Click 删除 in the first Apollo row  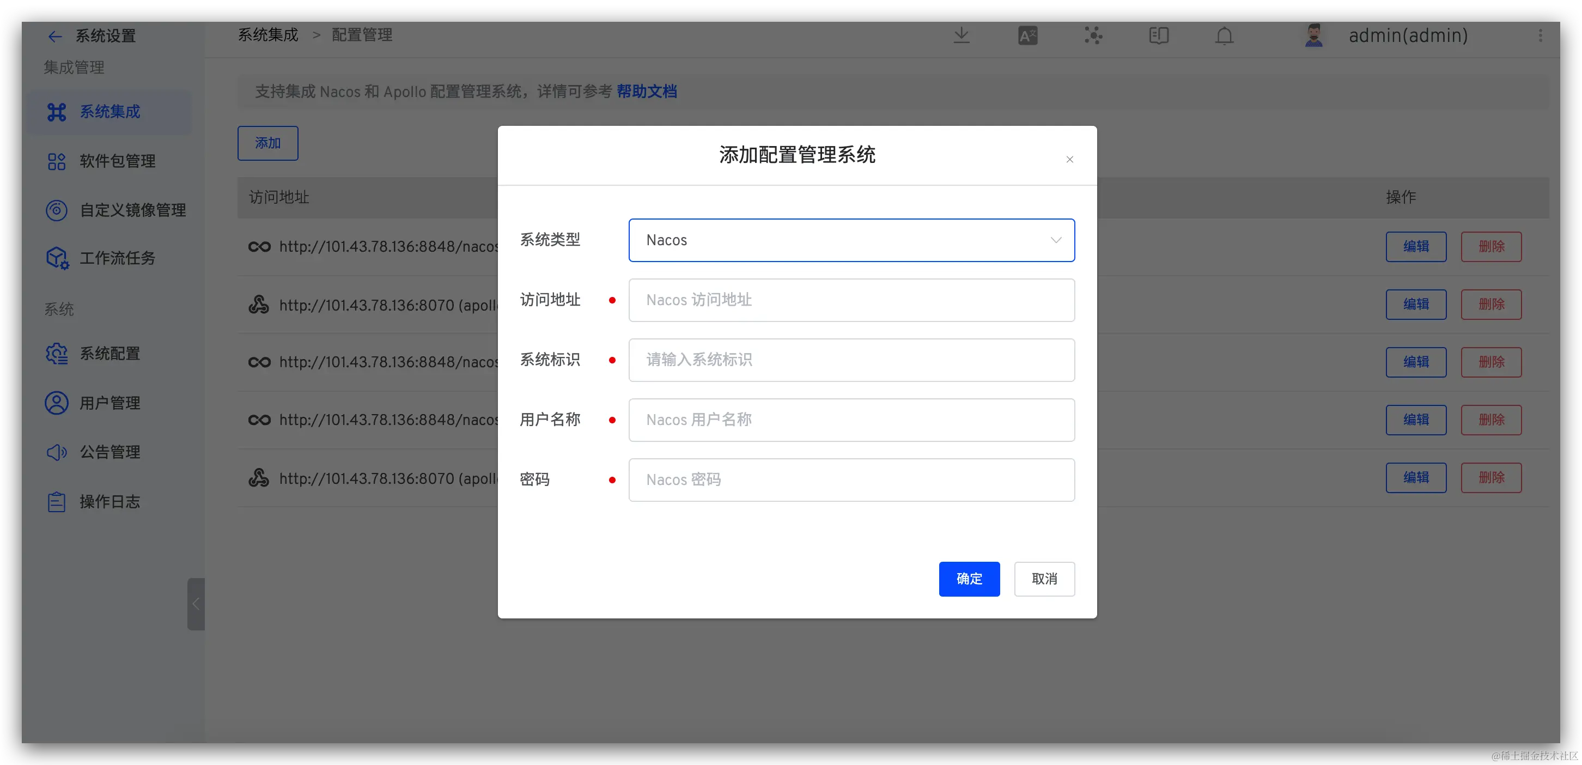[x=1491, y=304]
